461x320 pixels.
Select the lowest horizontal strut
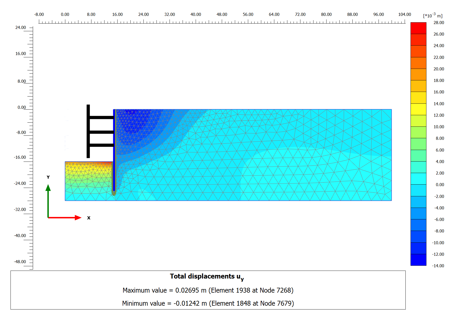point(101,145)
